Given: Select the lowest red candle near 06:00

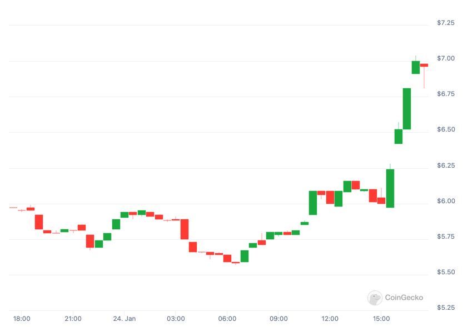Looking at the screenshot, I should click(236, 263).
